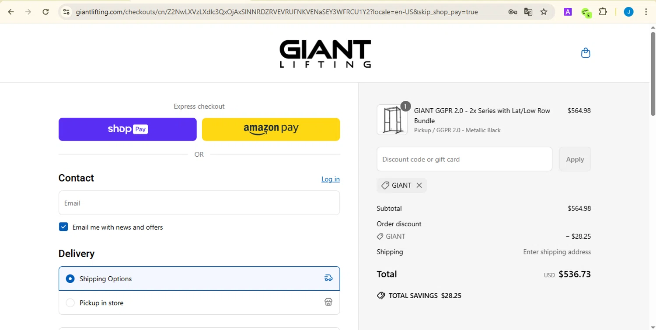This screenshot has width=656, height=330.
Task: Bookmark this page with star icon
Action: [x=544, y=12]
